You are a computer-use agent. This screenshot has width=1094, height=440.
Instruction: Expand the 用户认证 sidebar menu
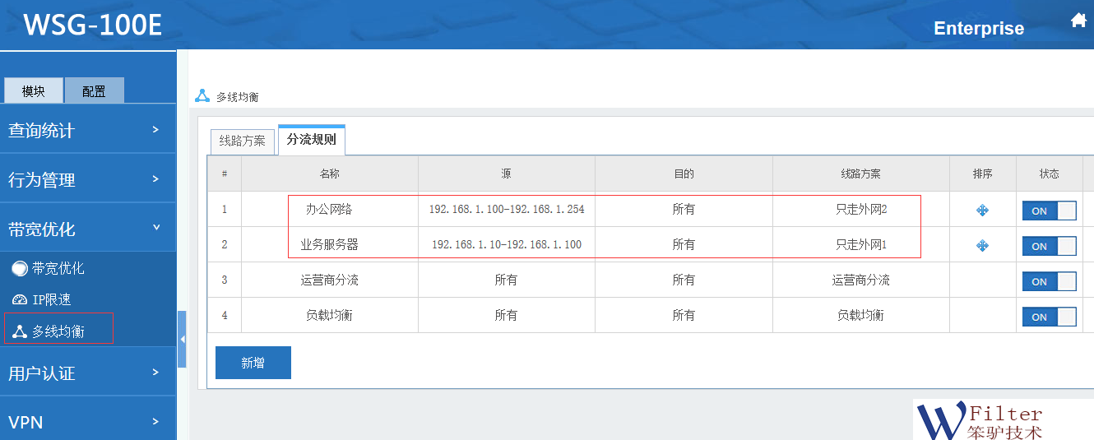[88, 373]
